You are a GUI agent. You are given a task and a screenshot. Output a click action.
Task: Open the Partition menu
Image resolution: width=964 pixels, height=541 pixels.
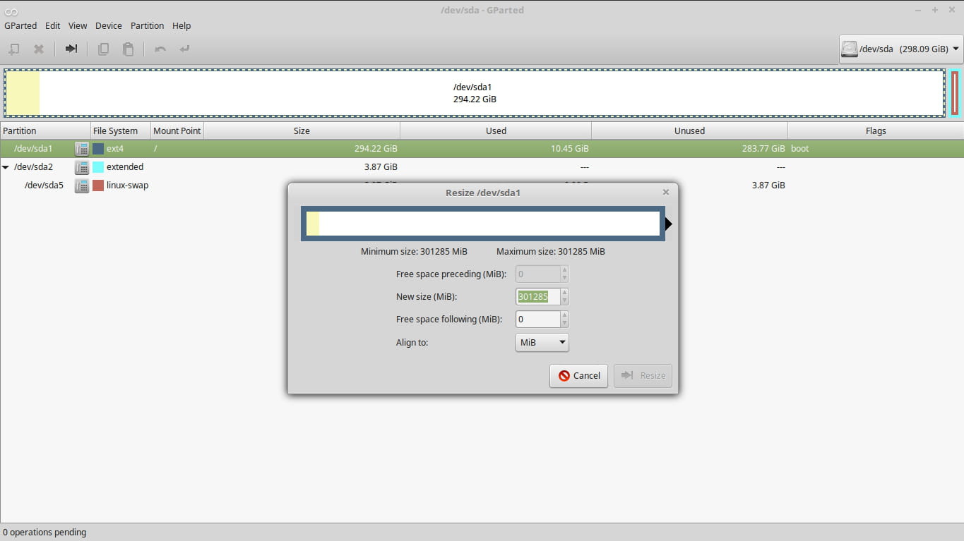pyautogui.click(x=147, y=25)
